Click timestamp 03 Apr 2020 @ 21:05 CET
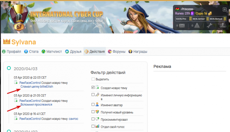Viewport: 230px width, 132px height. click(30, 95)
